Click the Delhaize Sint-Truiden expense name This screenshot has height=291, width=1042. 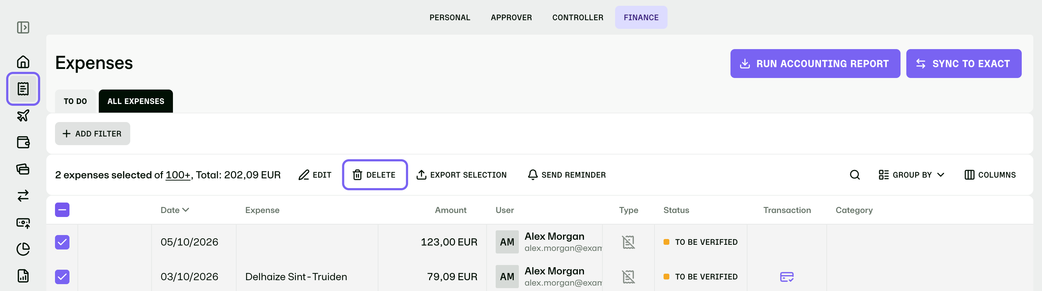pyautogui.click(x=296, y=277)
